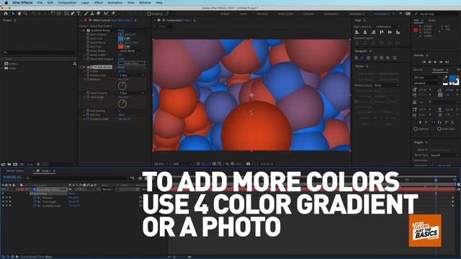Select the Puppet Pin tool

pyautogui.click(x=113, y=14)
